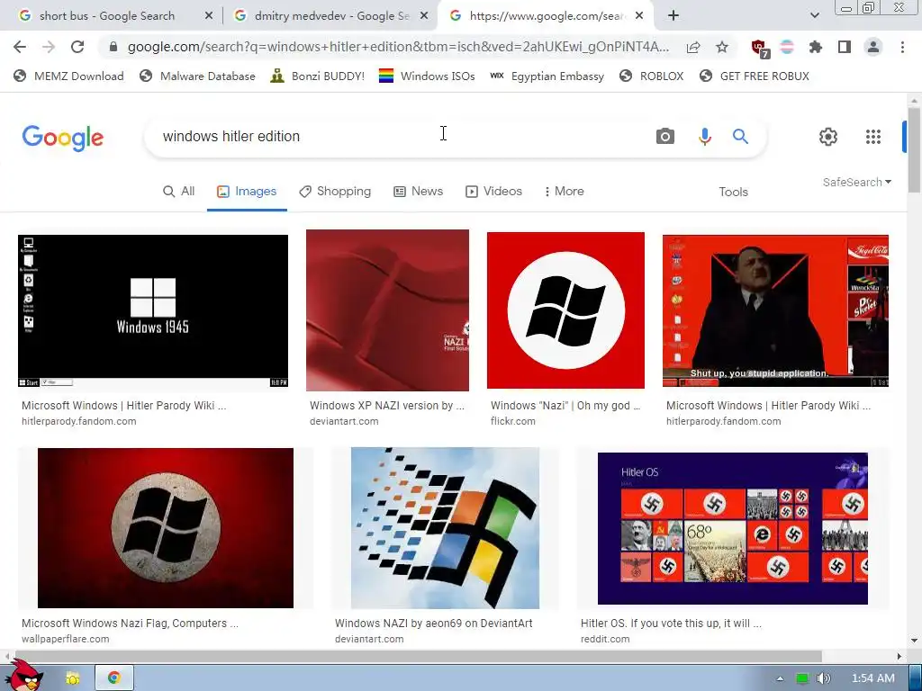Click the Chrome taskbar button
Image resolution: width=922 pixels, height=691 pixels.
114,678
